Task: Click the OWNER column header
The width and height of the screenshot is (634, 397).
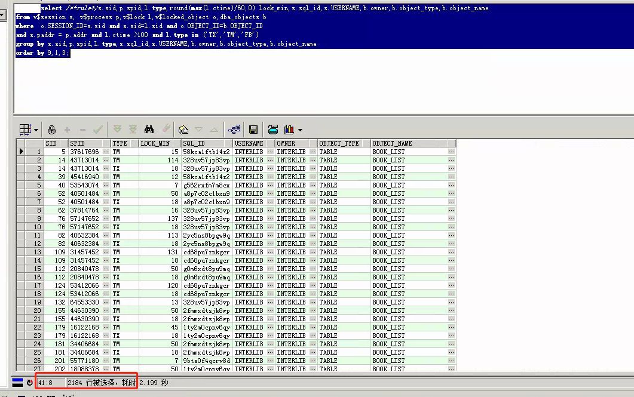Action: (296, 143)
